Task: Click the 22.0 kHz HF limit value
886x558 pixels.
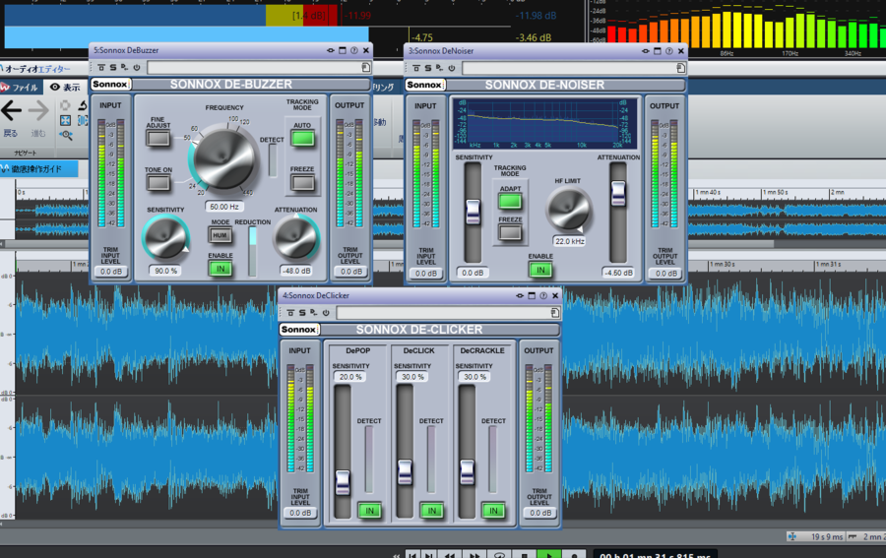Action: coord(569,241)
